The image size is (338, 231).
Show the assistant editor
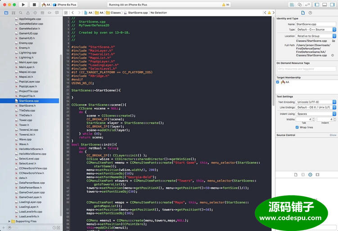coord(300,5)
